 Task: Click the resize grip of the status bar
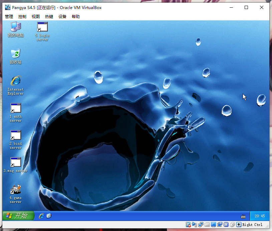pyautogui.click(x=267, y=226)
